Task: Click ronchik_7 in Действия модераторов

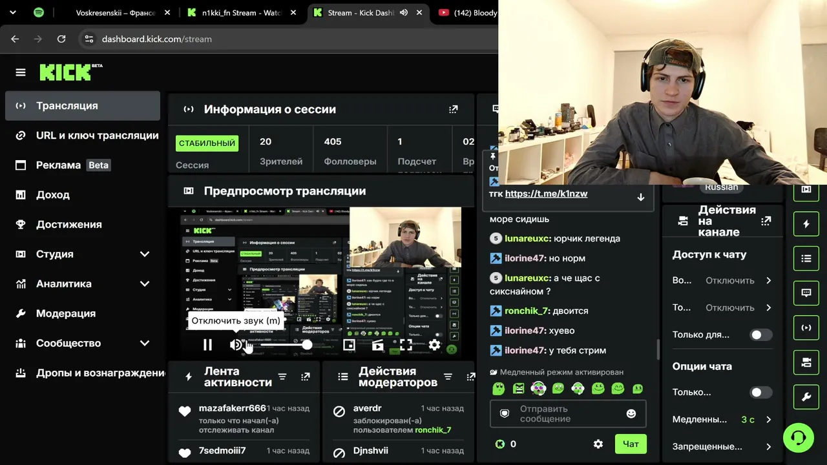Action: [x=433, y=430]
